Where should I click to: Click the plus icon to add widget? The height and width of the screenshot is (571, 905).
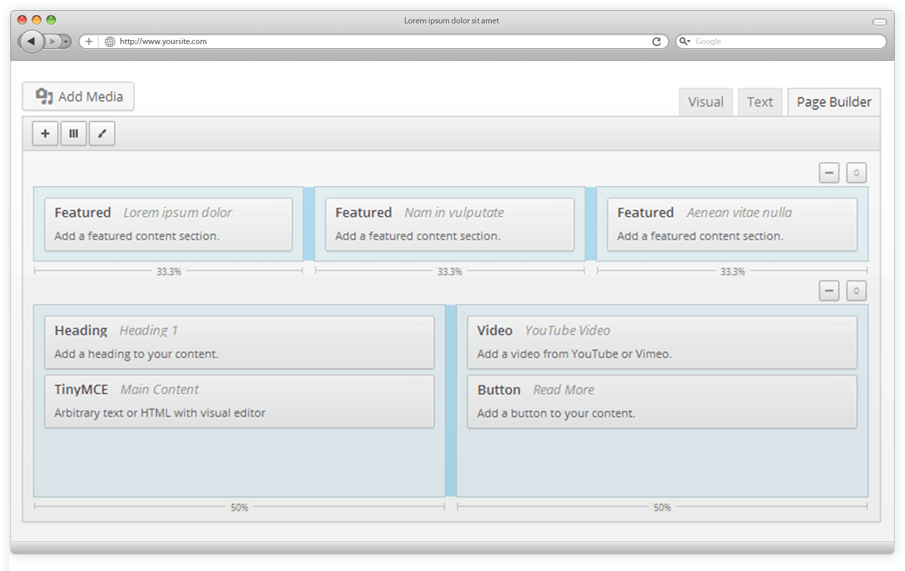[x=46, y=134]
